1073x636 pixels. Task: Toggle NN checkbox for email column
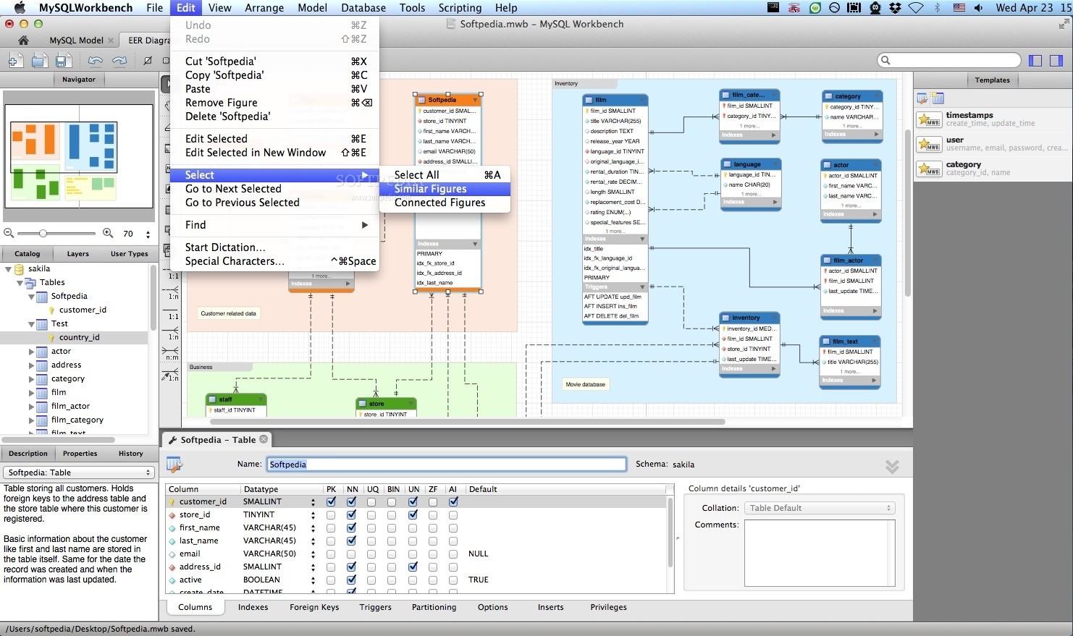[x=351, y=554]
